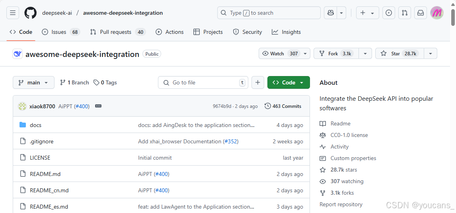Switch to the Insights tab
The image size is (456, 213).
click(286, 32)
